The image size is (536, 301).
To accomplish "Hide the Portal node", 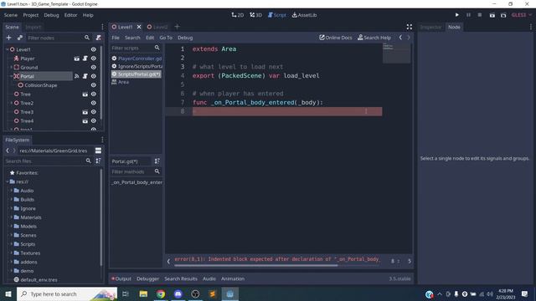I will pyautogui.click(x=93, y=76).
